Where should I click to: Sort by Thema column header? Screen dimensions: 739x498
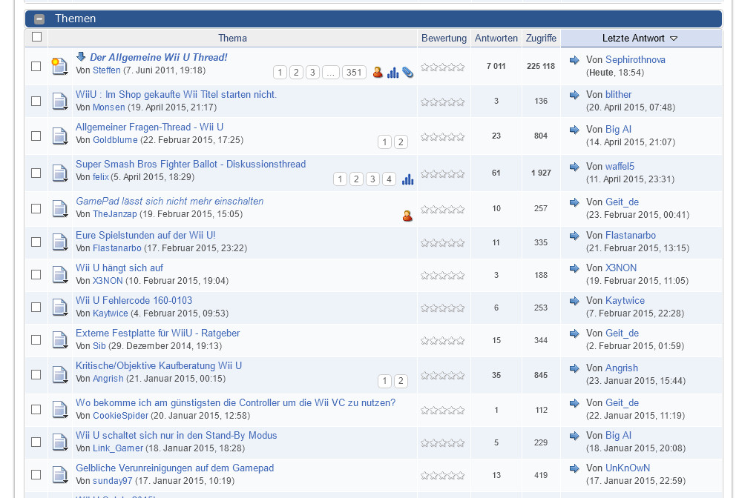tap(232, 38)
